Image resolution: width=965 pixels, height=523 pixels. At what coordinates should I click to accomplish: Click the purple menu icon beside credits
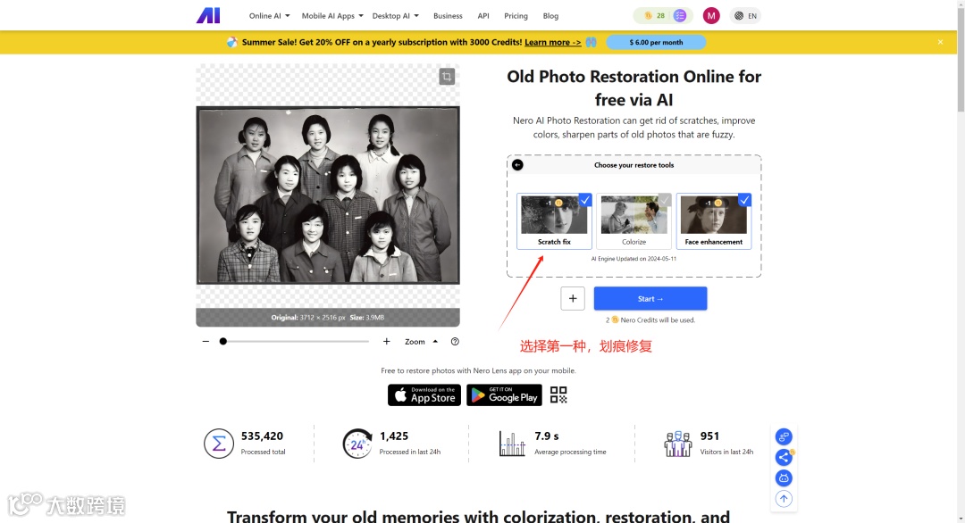click(x=680, y=15)
